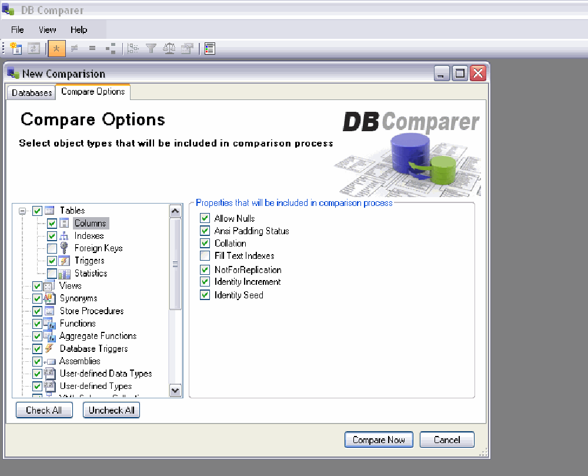Click the object tree scrollbar thumb
The image size is (588, 476).
tap(175, 264)
